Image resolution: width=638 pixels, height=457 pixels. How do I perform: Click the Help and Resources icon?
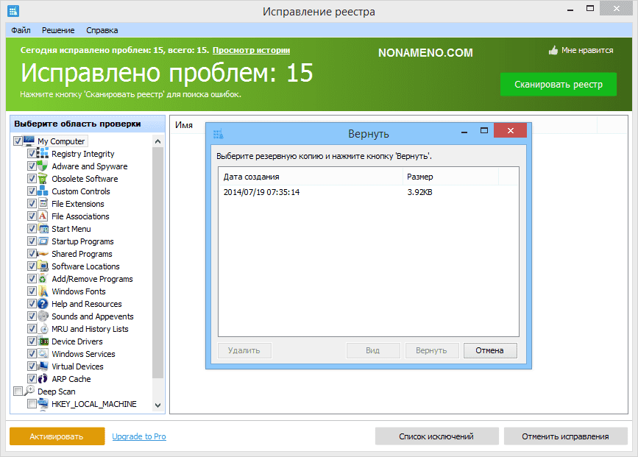point(43,304)
